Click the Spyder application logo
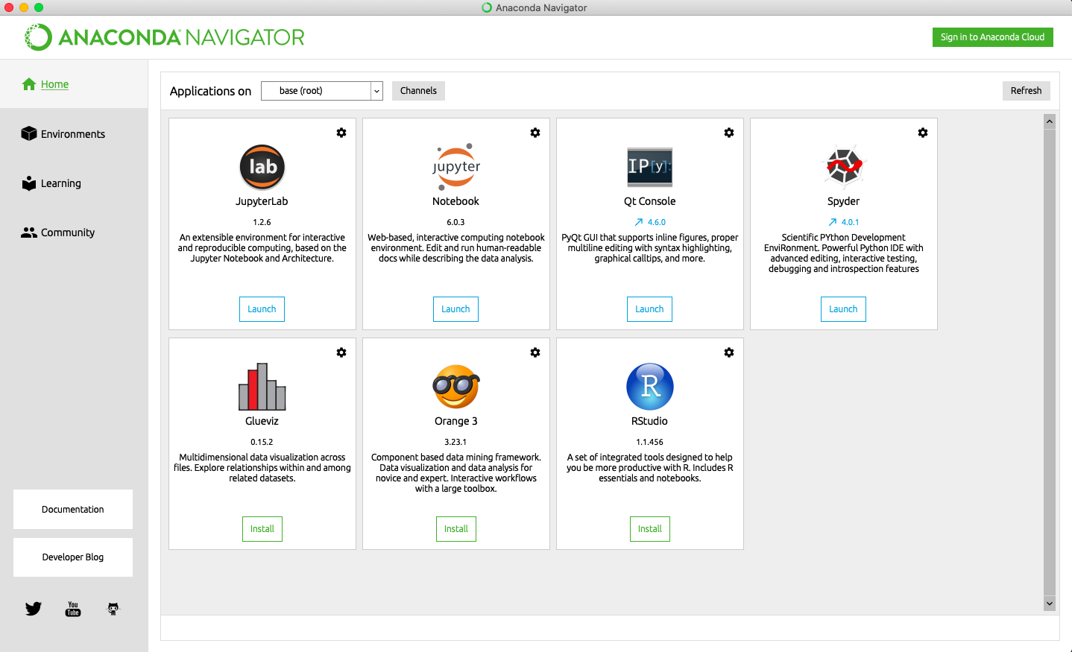The image size is (1072, 652). (844, 165)
